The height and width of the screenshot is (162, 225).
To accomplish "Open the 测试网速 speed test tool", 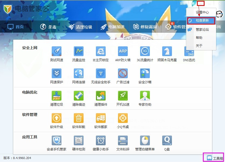I will pos(57,54).
